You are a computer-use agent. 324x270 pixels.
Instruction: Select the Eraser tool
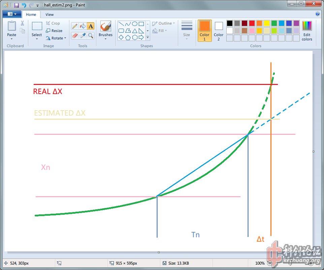pyautogui.click(x=75, y=35)
